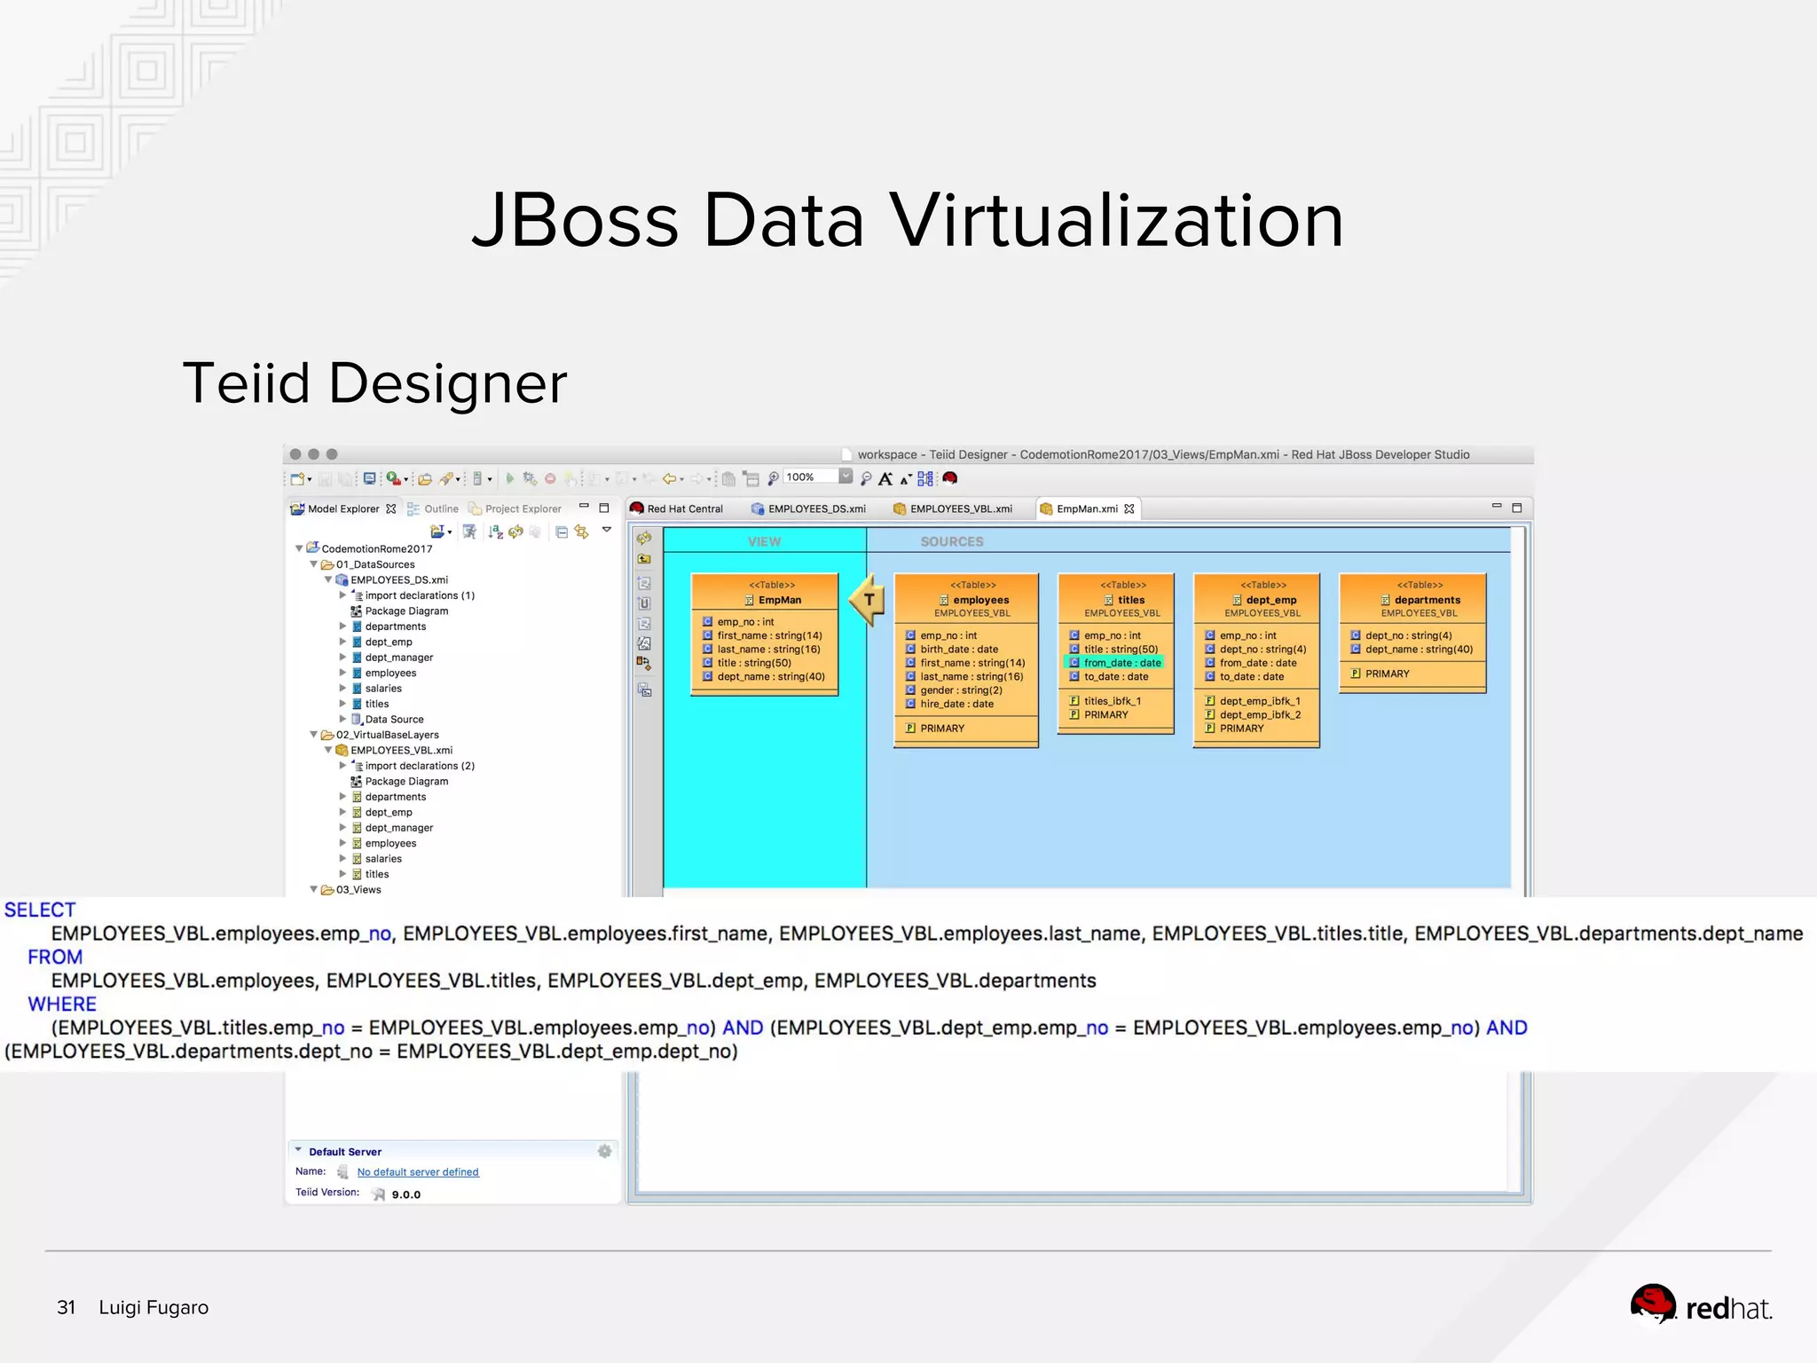Click the blue diagram layout icon in the toolbar
Viewport: 1817px width, 1363px height.
925,478
